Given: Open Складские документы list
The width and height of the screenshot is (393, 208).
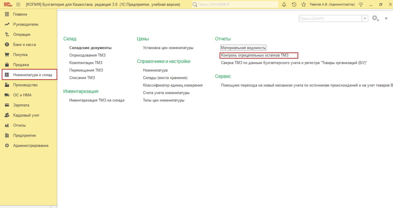Looking at the screenshot, I should coord(90,48).
